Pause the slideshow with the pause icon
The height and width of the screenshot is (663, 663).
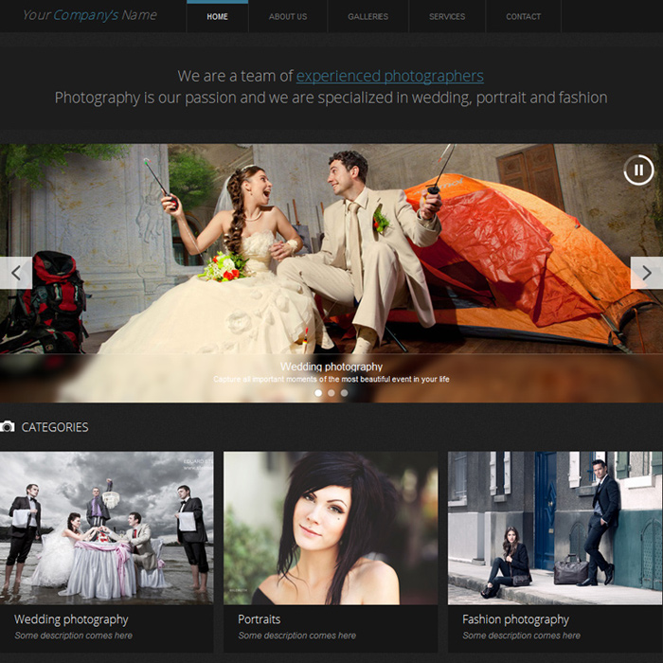[638, 170]
